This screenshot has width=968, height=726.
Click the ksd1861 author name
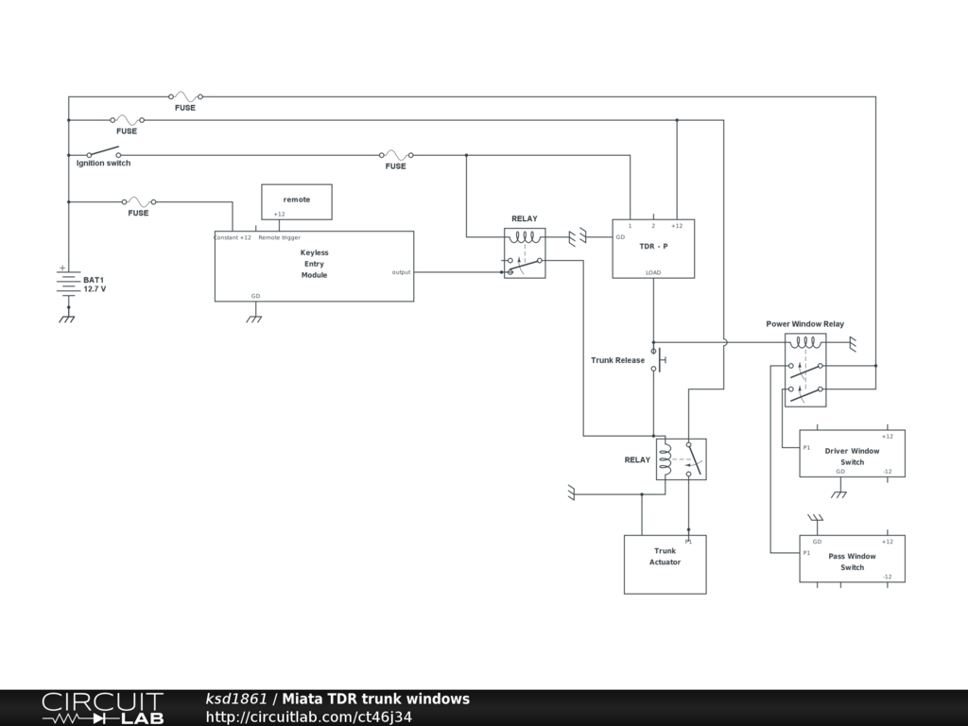(236, 699)
